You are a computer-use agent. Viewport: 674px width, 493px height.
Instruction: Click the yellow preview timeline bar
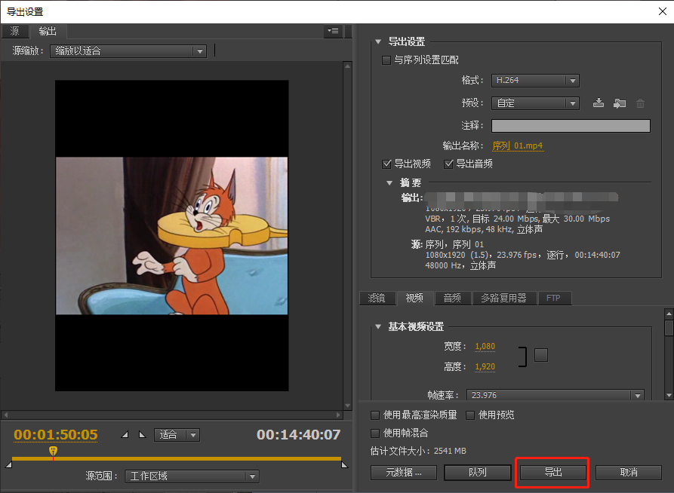[177, 458]
